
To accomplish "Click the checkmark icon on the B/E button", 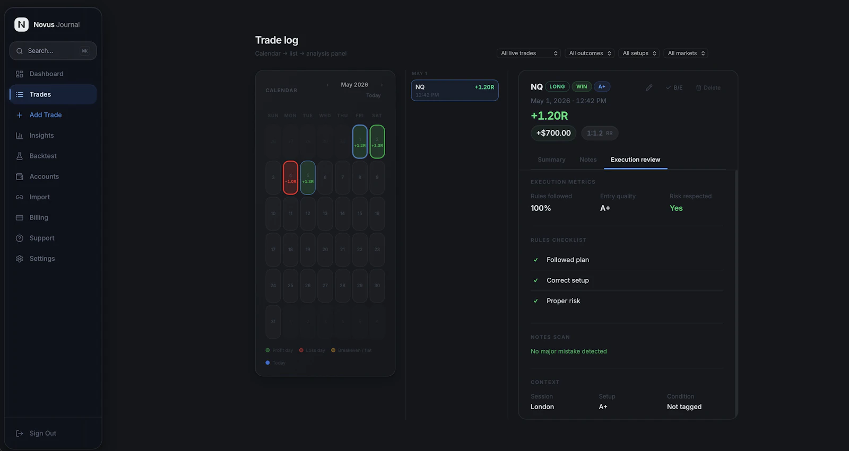I will 669,87.
